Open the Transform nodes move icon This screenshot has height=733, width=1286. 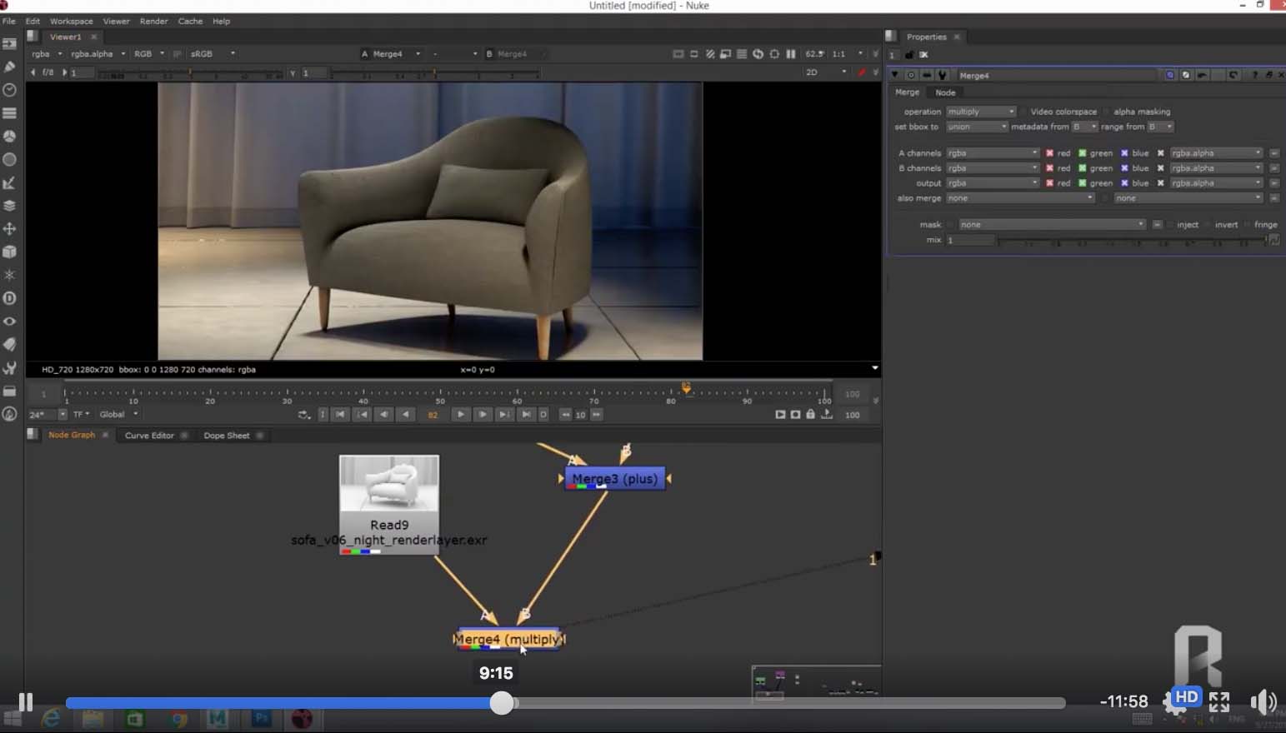10,228
